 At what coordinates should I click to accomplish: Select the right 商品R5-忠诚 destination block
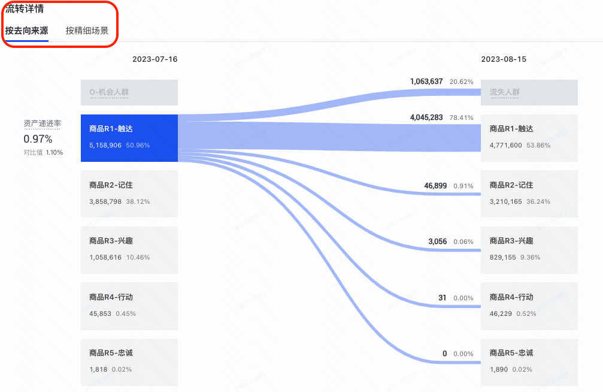point(529,361)
